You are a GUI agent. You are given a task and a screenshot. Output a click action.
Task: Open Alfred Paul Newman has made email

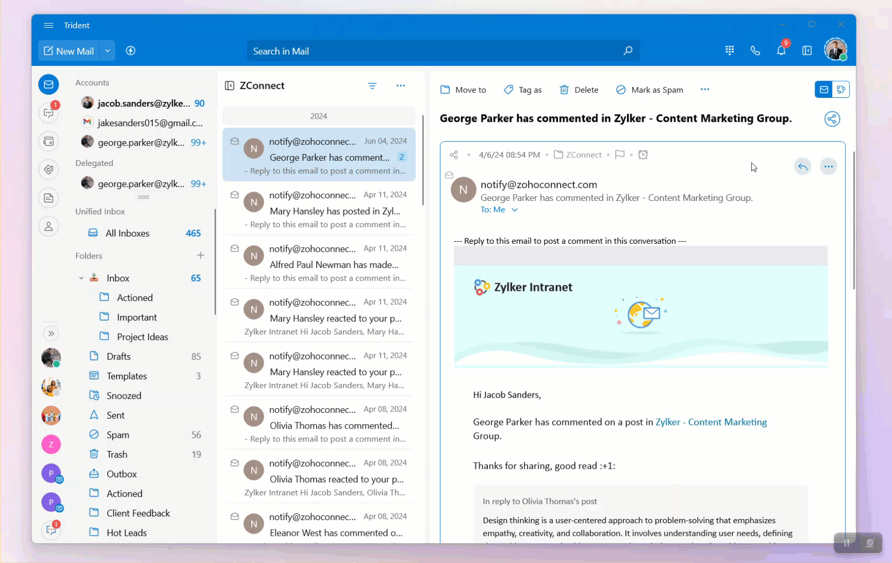319,263
